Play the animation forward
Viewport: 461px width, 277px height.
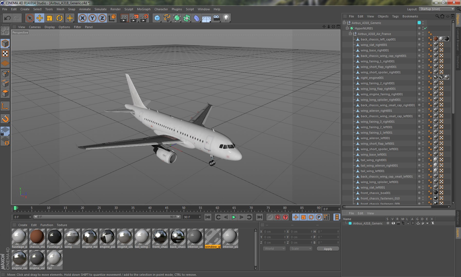coord(234,217)
